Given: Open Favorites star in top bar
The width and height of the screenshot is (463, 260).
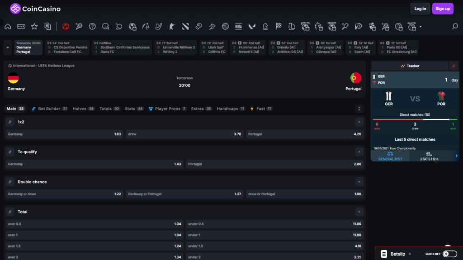Looking at the screenshot, I should 34,27.
